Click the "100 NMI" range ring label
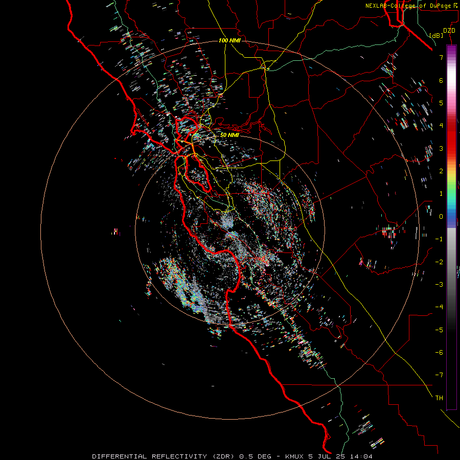 pos(229,40)
